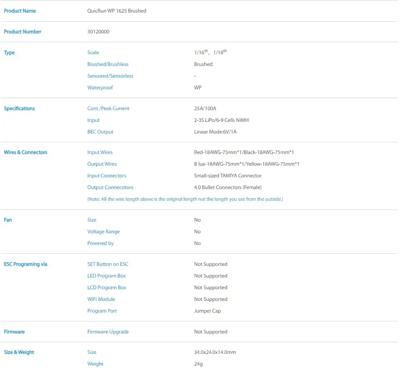400x371 pixels.
Task: Click the Cont./Peak Current label
Action: (x=108, y=109)
